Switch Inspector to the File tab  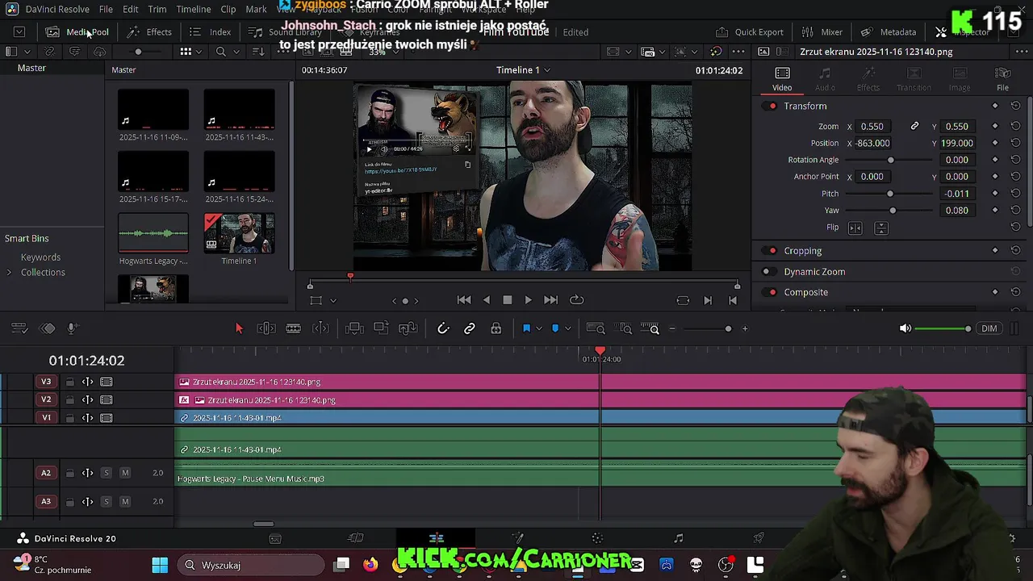tap(1002, 79)
